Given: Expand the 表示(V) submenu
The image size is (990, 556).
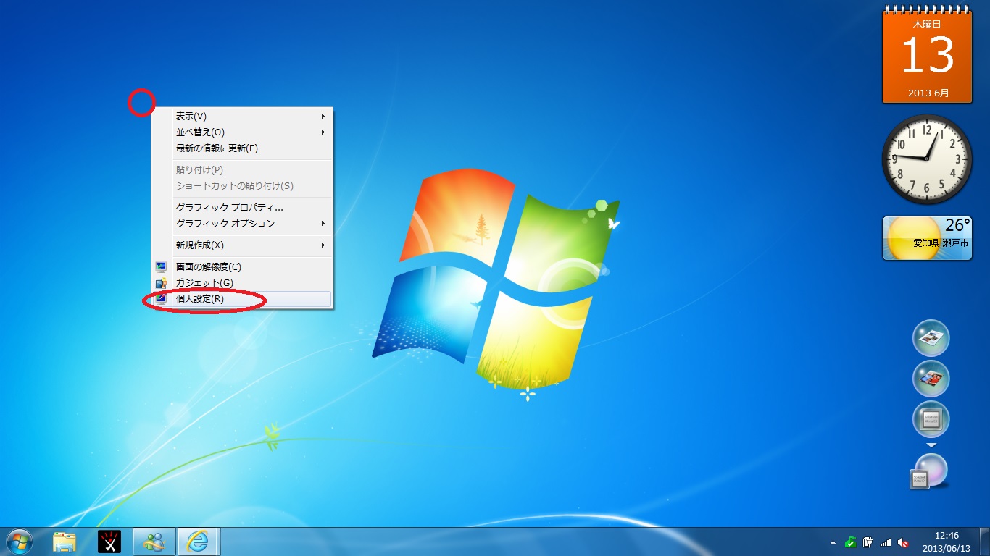Looking at the screenshot, I should [x=242, y=116].
